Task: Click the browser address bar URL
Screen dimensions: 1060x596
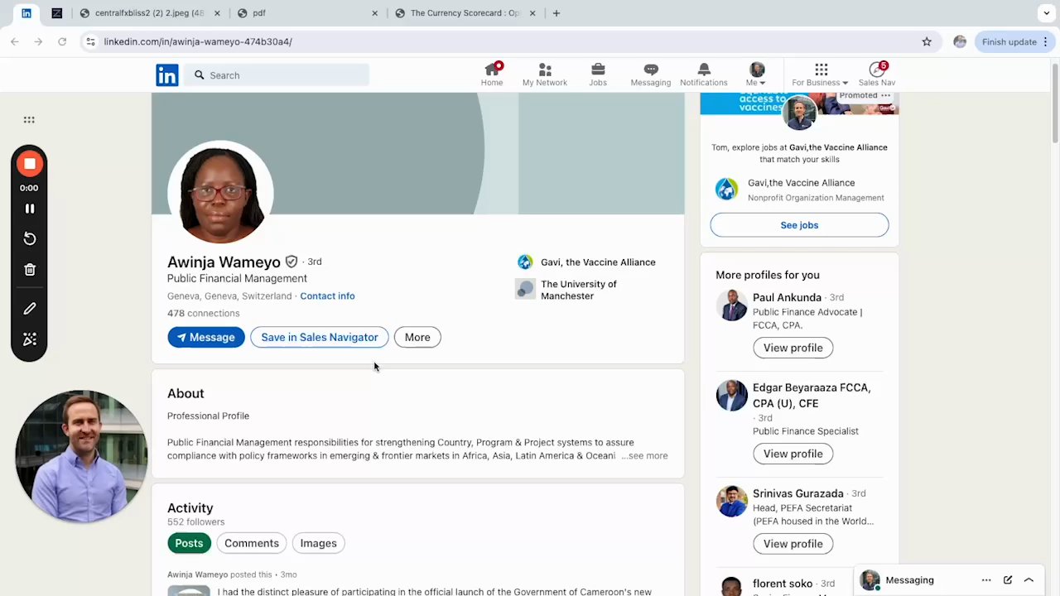Action: coord(198,41)
